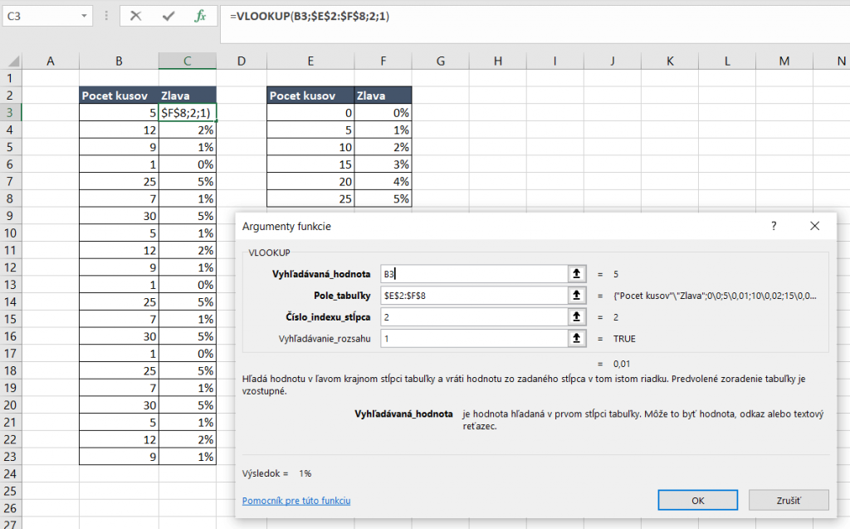Select cell C3 with the formula
This screenshot has width=850, height=529.
coord(188,112)
